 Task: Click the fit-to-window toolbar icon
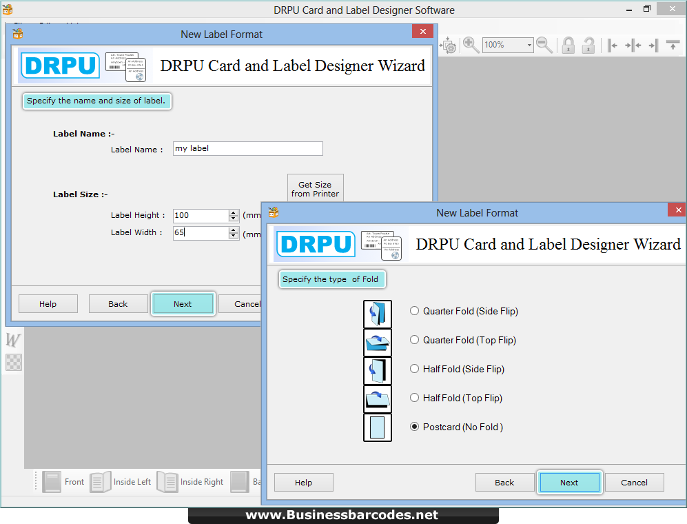click(x=449, y=45)
